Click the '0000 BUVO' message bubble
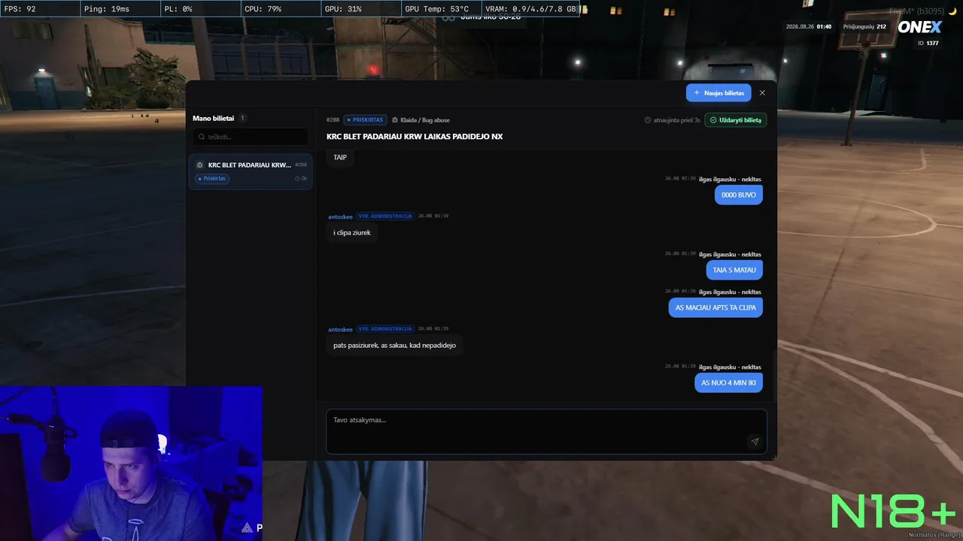Viewport: 963px width, 541px height. point(739,195)
